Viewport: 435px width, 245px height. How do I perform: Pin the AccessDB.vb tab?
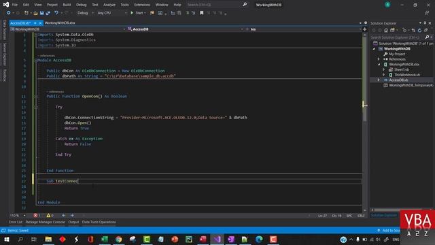(35, 22)
